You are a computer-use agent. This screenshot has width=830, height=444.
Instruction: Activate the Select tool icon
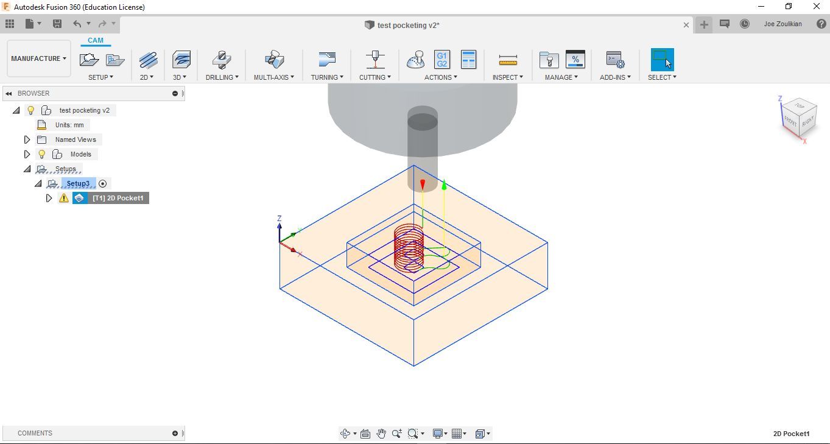[662, 60]
